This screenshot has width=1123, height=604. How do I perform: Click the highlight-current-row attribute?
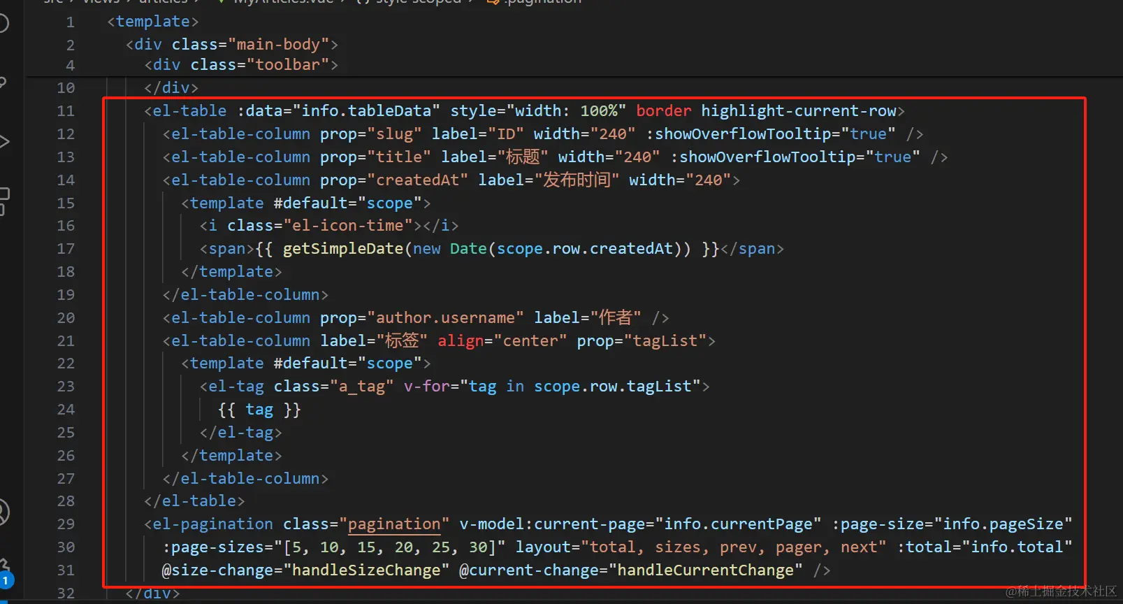799,110
